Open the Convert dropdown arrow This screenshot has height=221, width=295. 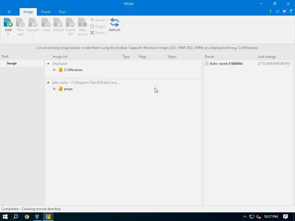click(33, 34)
